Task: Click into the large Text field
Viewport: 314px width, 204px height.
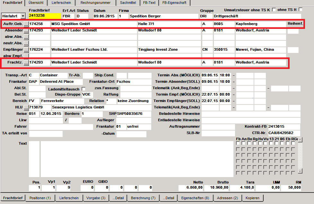Action: coord(137,159)
